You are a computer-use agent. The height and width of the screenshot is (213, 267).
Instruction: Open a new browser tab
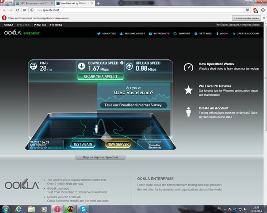(99, 4)
